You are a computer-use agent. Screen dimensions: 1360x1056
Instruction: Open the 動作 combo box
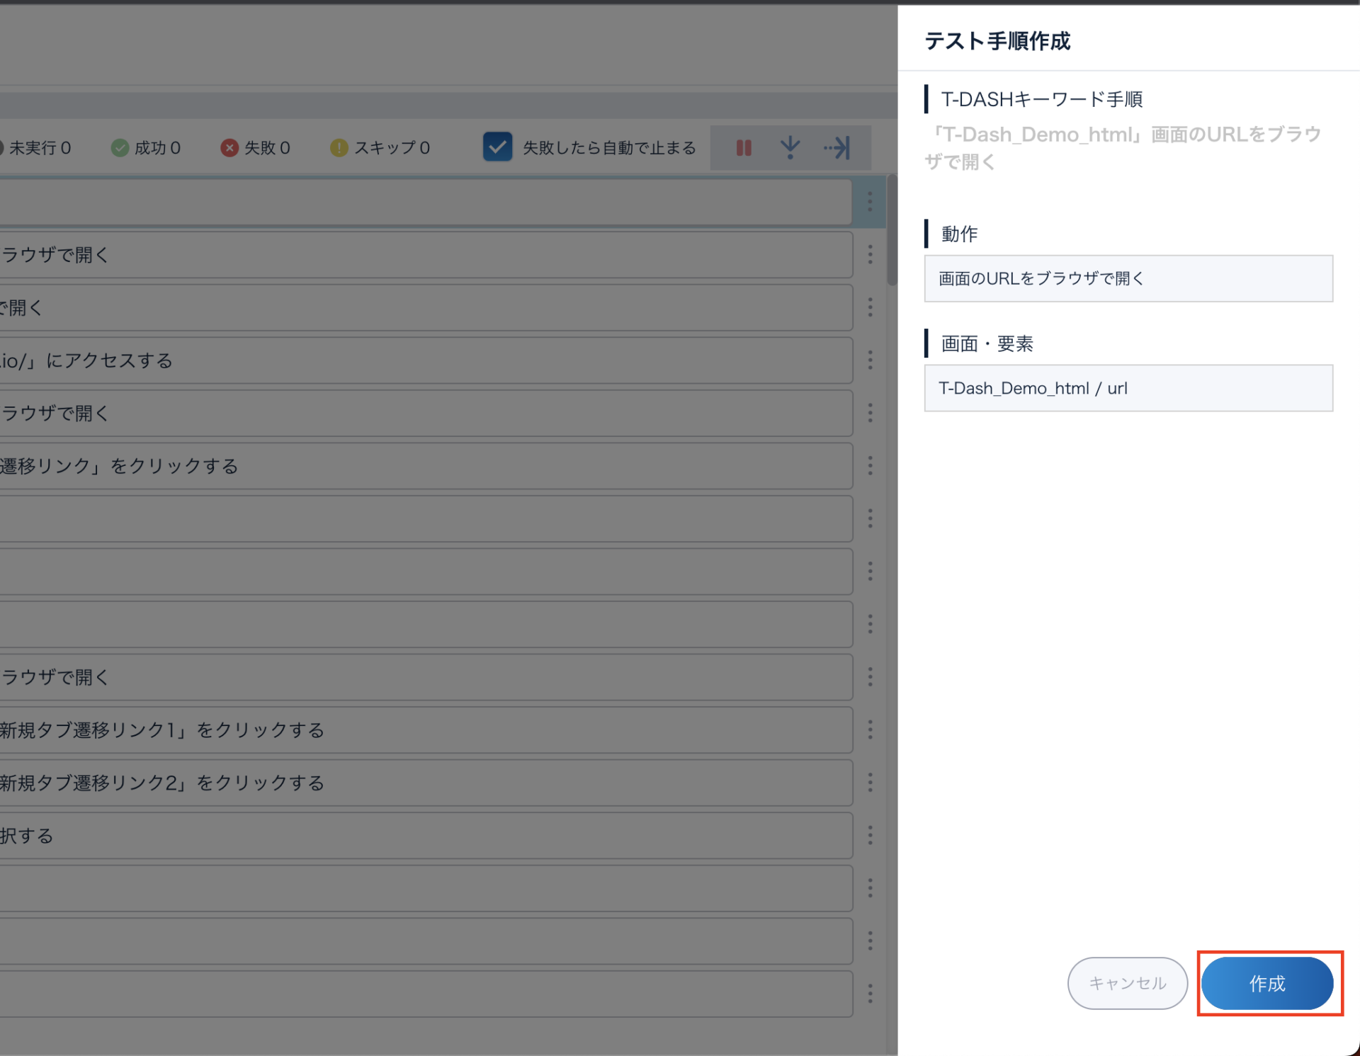click(x=1128, y=278)
